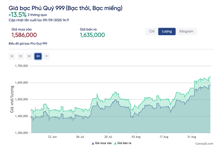
Task: Click the Giá vnd/lượng axis title
Action: click(x=12, y=99)
